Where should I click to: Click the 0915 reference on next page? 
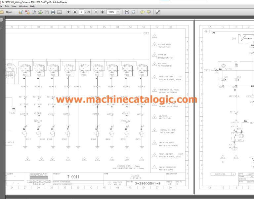(x=207, y=70)
